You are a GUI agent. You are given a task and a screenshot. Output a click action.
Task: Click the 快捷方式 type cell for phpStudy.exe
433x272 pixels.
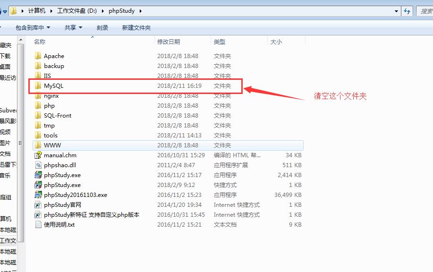click(x=225, y=185)
